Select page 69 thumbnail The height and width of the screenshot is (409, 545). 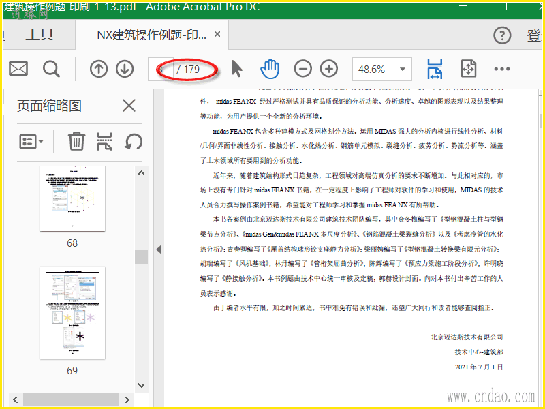click(73, 313)
